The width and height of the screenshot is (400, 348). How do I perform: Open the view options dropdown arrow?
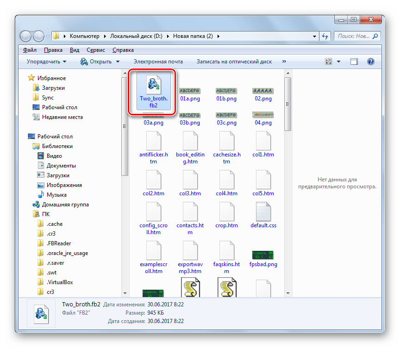click(339, 62)
